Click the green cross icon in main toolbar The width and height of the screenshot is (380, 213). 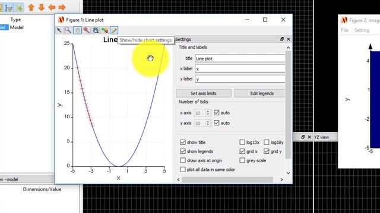pyautogui.click(x=19, y=8)
